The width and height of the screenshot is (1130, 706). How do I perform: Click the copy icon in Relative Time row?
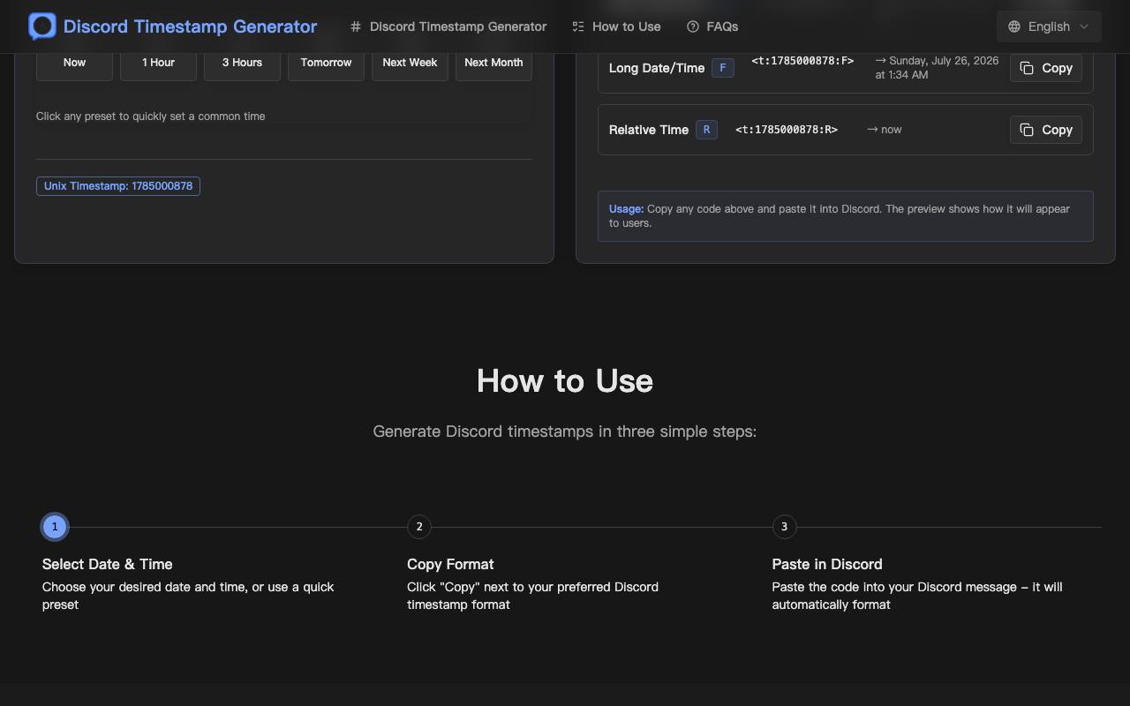(x=1027, y=130)
